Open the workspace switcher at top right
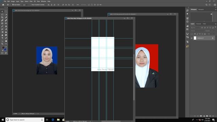This screenshot has height=122, width=217. [x=210, y=5]
